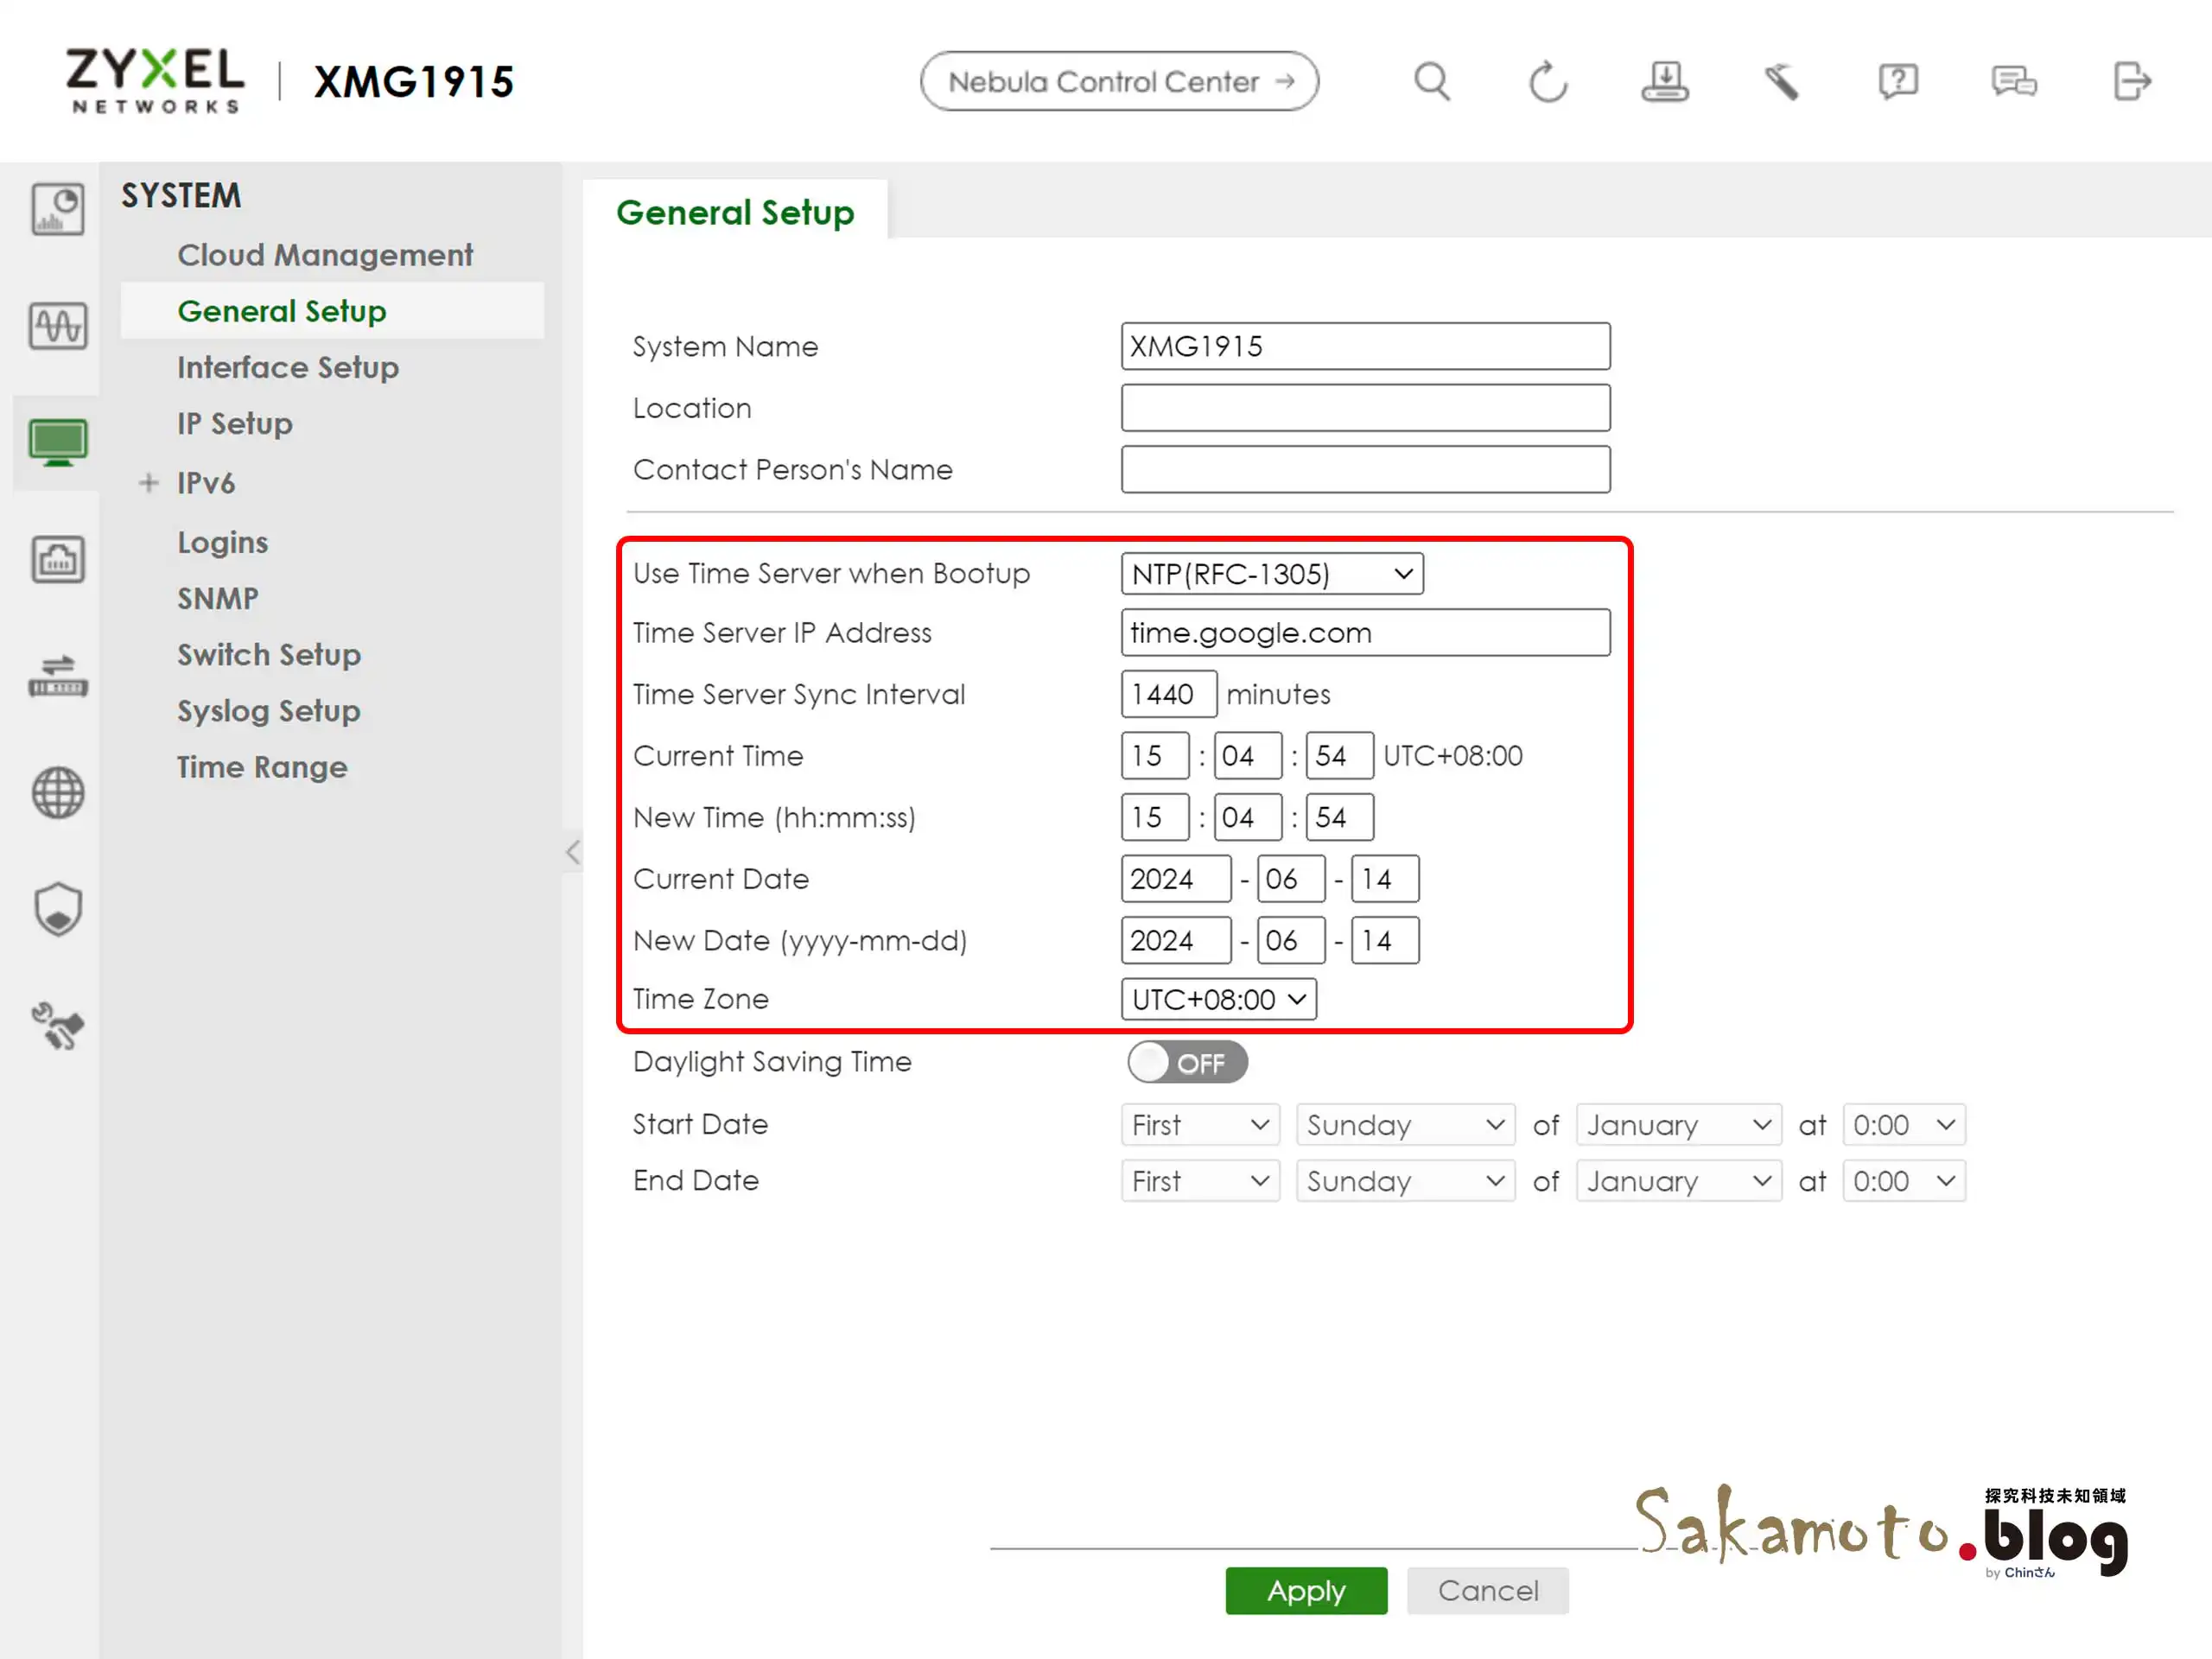
Task: Open the monitor waveform sidebar icon
Action: click(58, 326)
